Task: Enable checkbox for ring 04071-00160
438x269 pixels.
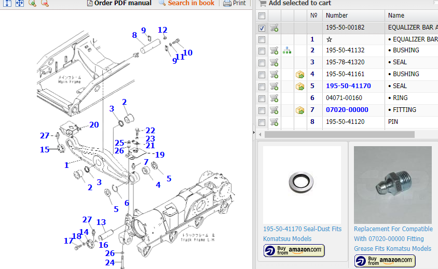Action: pos(262,98)
